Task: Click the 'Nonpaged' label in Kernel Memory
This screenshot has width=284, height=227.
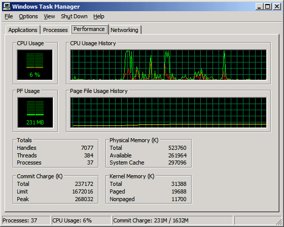Action: click(122, 199)
